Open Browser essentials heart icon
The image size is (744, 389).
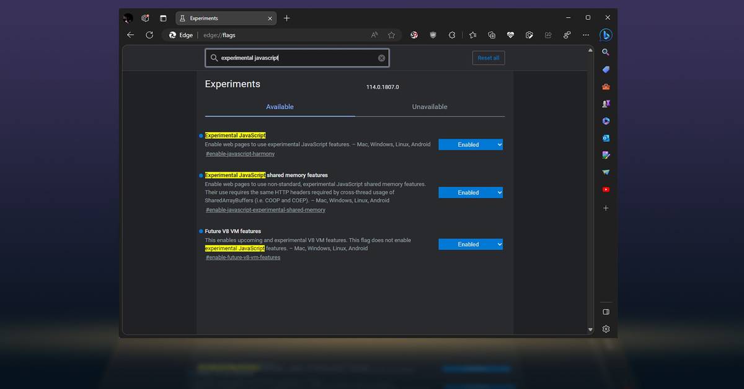(x=510, y=35)
